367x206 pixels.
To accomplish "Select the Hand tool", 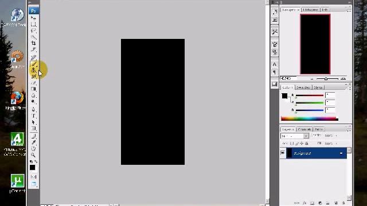I will tap(33, 149).
